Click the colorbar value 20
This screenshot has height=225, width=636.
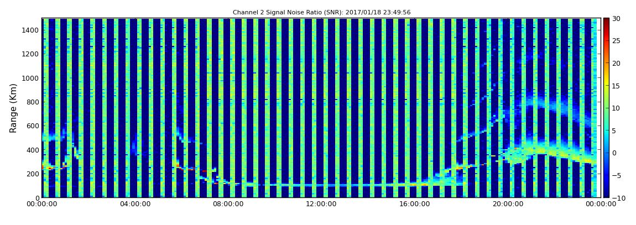coord(616,63)
